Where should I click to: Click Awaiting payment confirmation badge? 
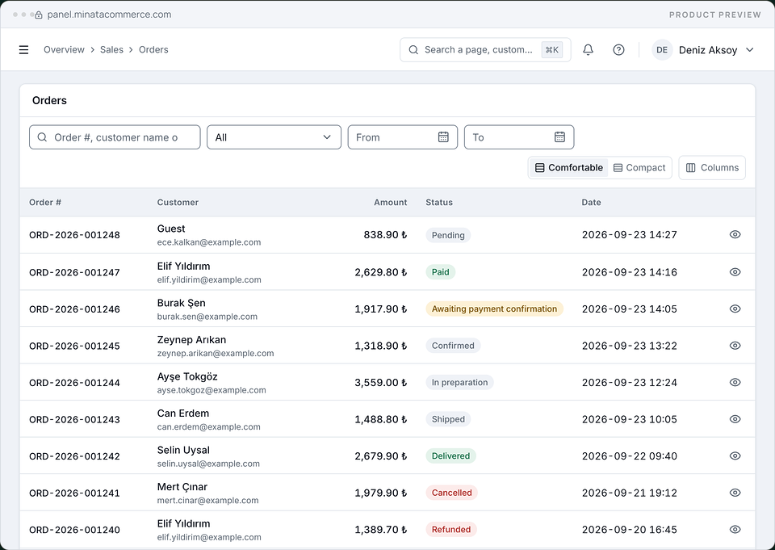(494, 309)
